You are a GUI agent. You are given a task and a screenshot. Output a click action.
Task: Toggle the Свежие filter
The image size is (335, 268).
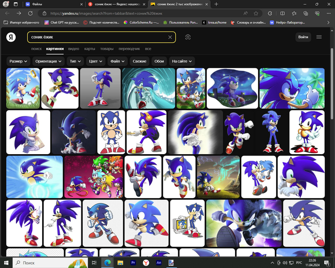point(139,61)
